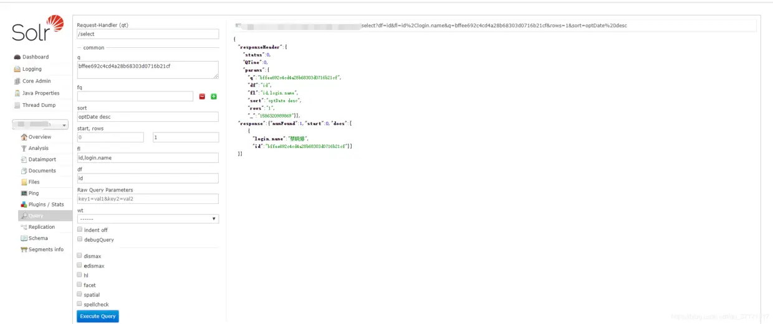Toggle the debugQuery checkbox
The height and width of the screenshot is (324, 773).
click(80, 239)
